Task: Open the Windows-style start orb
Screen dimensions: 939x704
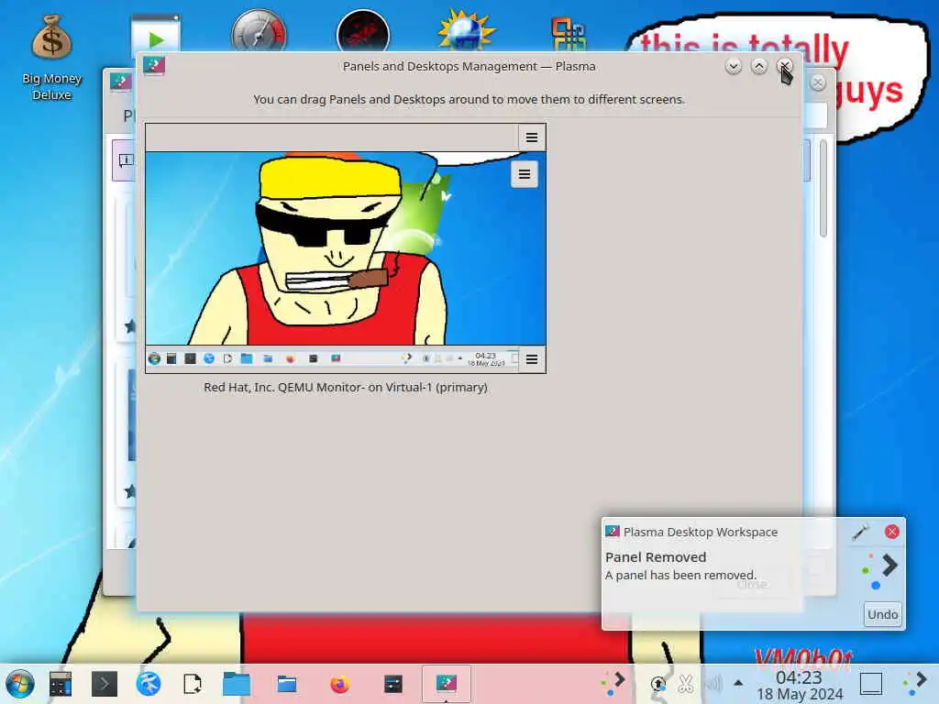Action: point(20,684)
